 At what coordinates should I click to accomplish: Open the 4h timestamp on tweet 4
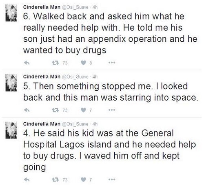tap(95, 124)
